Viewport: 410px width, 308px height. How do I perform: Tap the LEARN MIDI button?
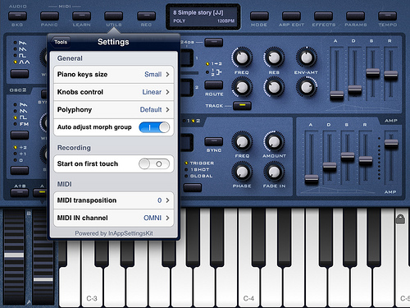(x=81, y=16)
